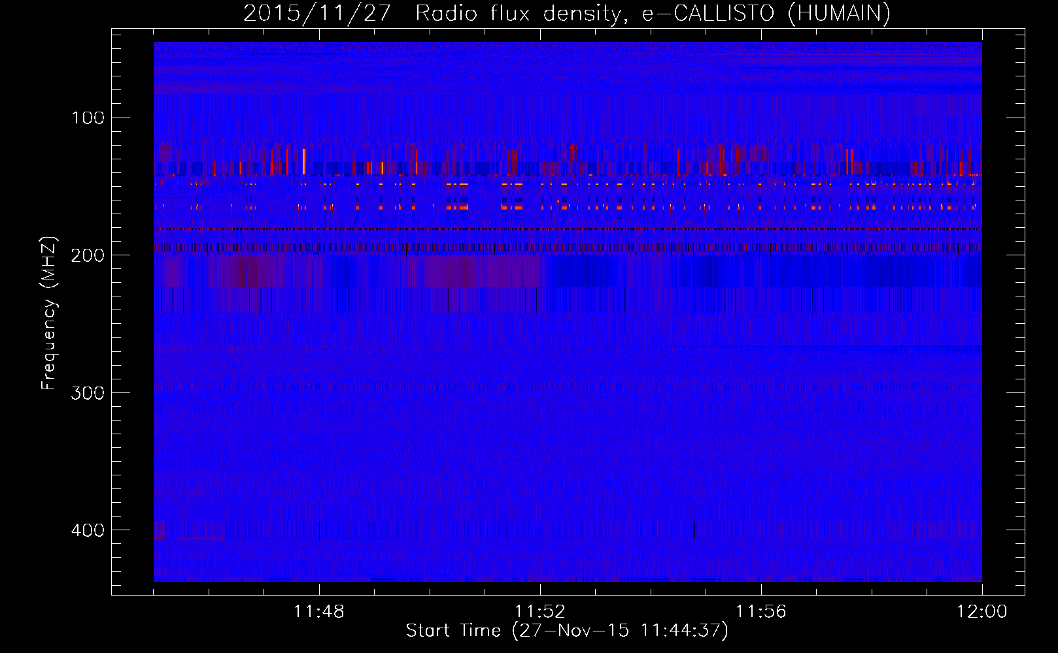Click the 400 frequency tick label
Viewport: 1058px width, 653px height.
(x=88, y=530)
